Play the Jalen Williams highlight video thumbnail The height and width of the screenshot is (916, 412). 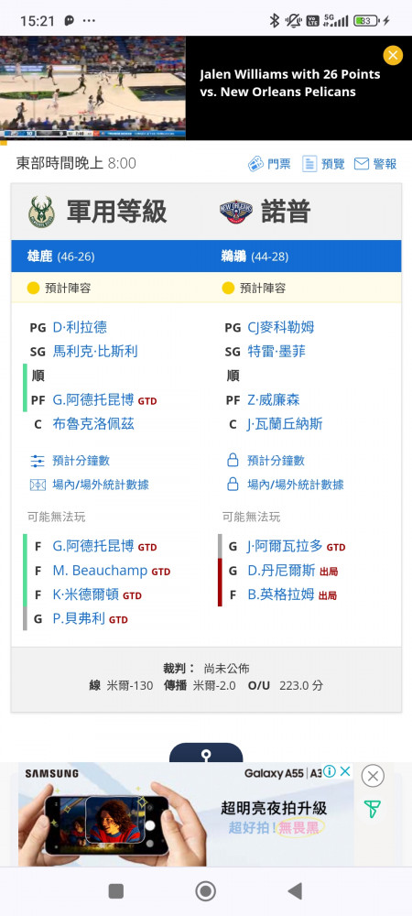point(93,87)
